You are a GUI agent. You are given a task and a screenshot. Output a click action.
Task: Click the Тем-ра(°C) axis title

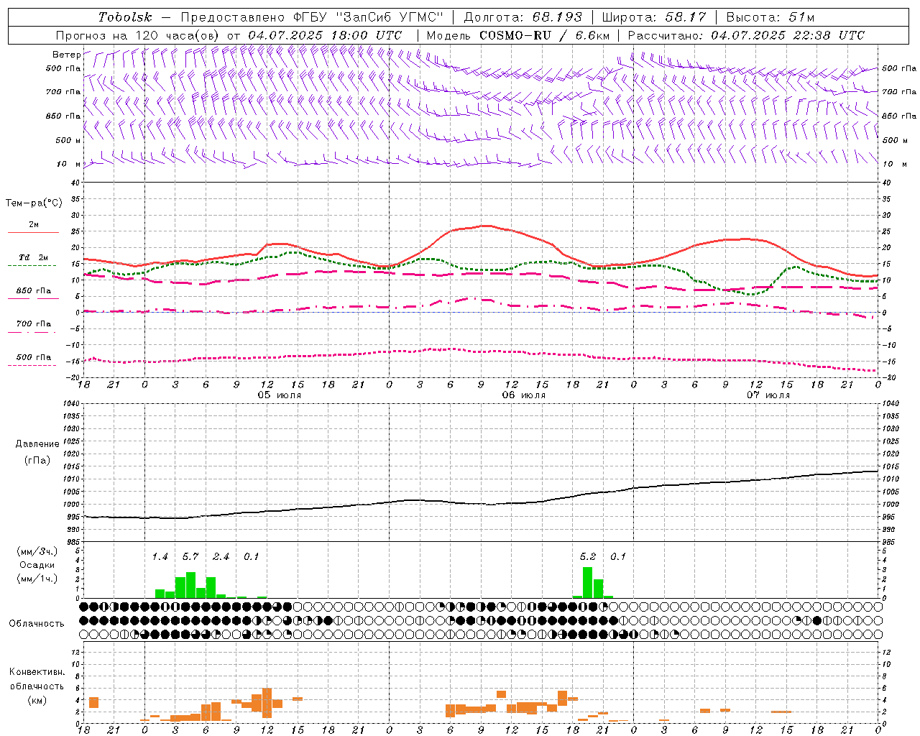pyautogui.click(x=34, y=203)
